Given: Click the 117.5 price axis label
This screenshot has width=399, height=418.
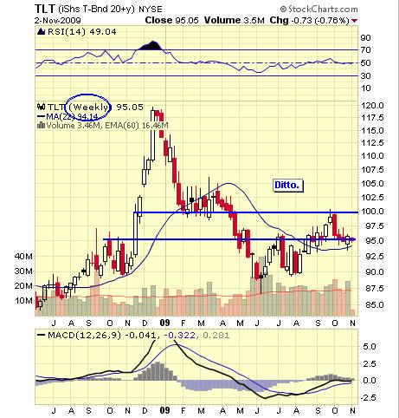Looking at the screenshot, I should [x=372, y=118].
